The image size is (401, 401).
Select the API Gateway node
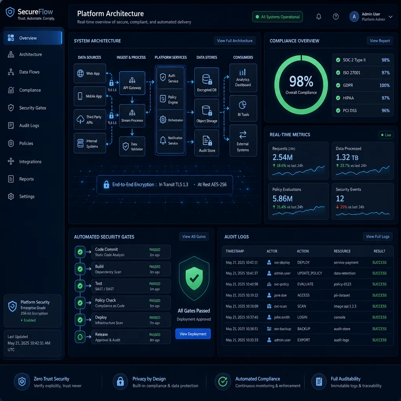(132, 83)
